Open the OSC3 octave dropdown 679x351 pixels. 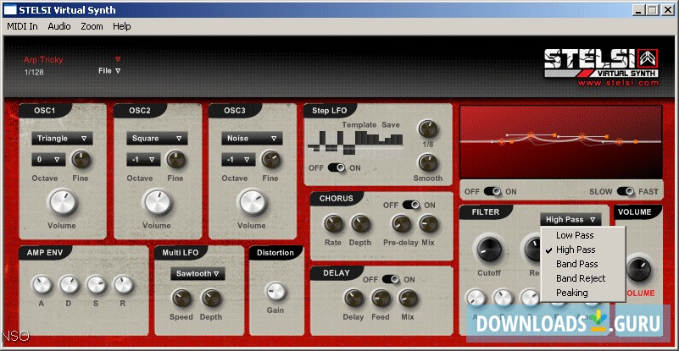(238, 159)
